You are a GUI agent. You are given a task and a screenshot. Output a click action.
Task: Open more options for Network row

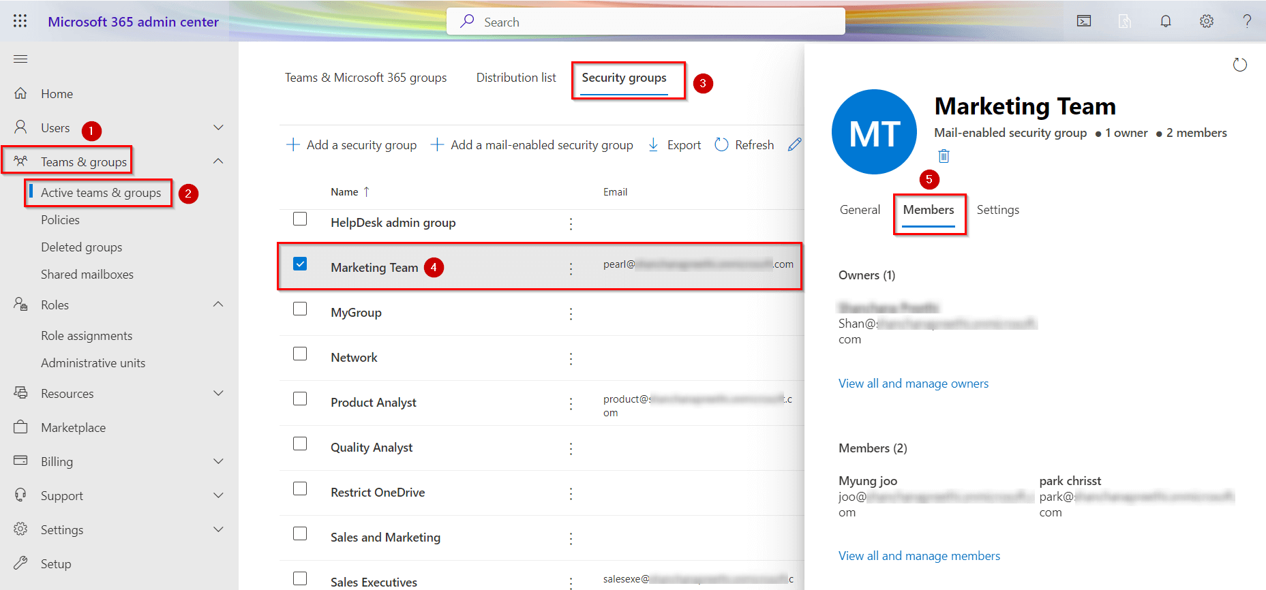point(571,358)
